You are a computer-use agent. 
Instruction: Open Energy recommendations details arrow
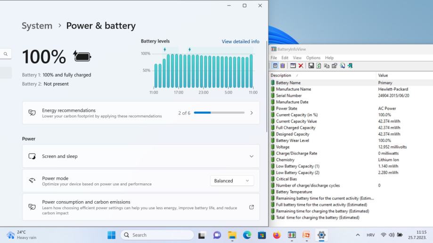coord(251,113)
